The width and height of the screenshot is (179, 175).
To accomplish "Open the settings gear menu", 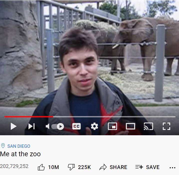I will click(x=94, y=126).
